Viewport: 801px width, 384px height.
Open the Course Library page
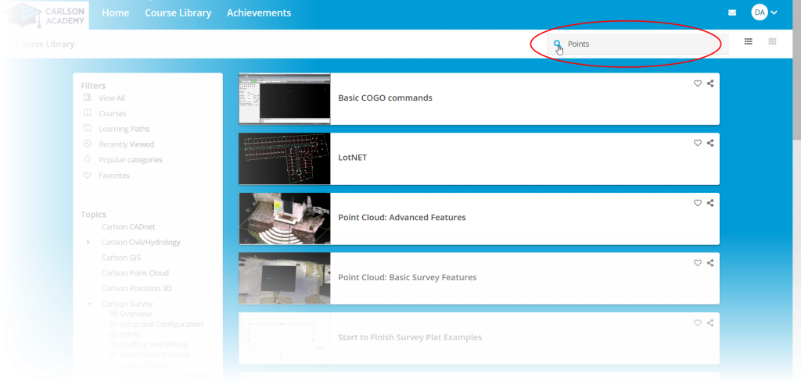pyautogui.click(x=178, y=12)
